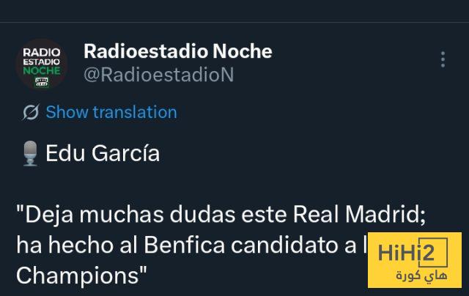Open the @RadioestadioN handle
The height and width of the screenshot is (296, 469).
159,75
